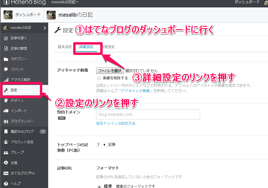Click ダッシュボード text beside the header avatar
This screenshot has height=188, width=268.
pyautogui.click(x=28, y=15)
